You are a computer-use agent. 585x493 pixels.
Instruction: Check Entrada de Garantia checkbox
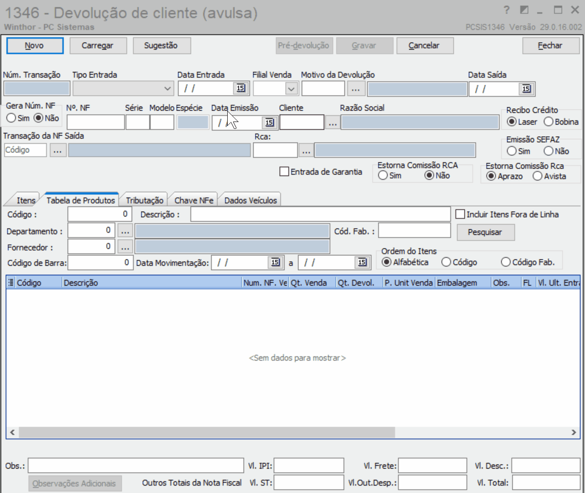click(x=284, y=172)
